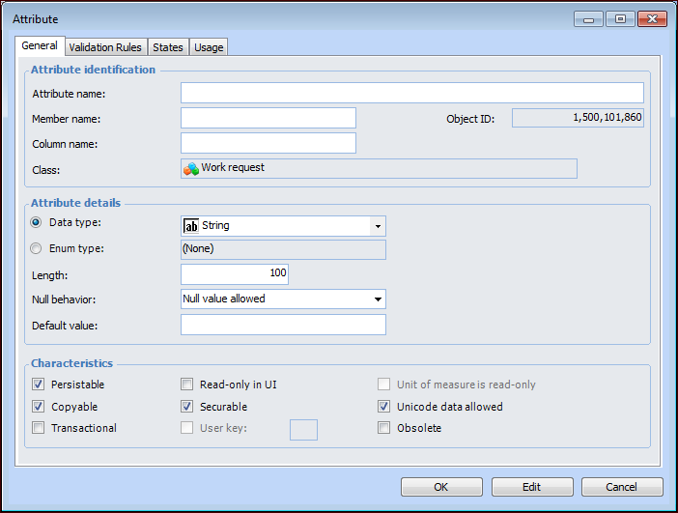
Task: Mark the attribute as Obsolete
Action: (x=384, y=428)
